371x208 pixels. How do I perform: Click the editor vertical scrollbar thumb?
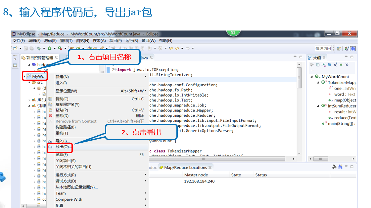pos(299,78)
